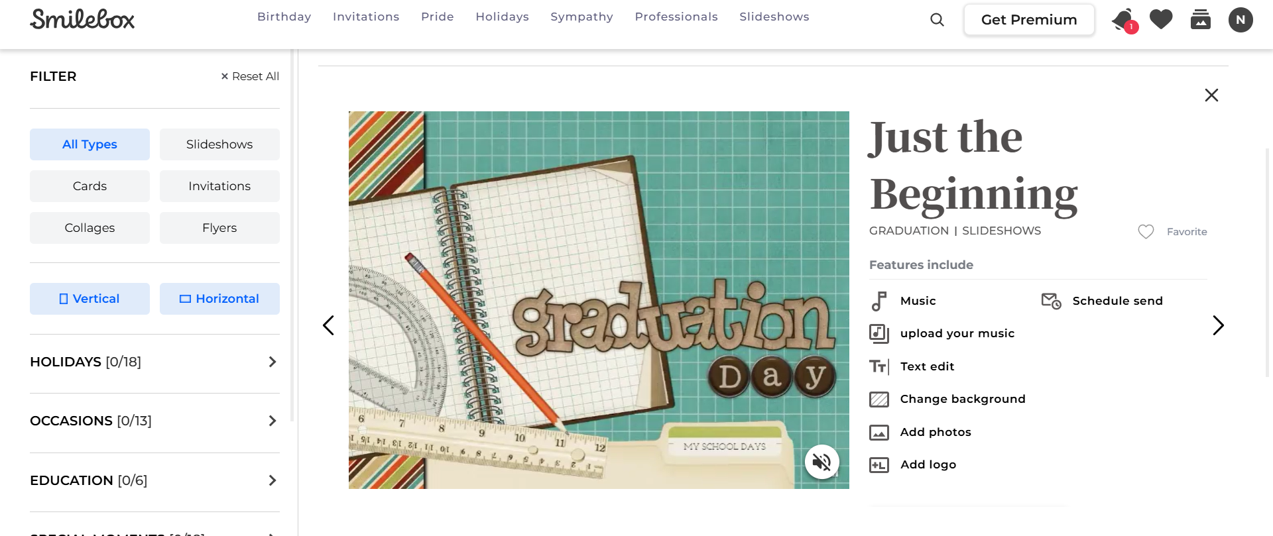Mark Just the Beginning as Favorite

point(1172,232)
